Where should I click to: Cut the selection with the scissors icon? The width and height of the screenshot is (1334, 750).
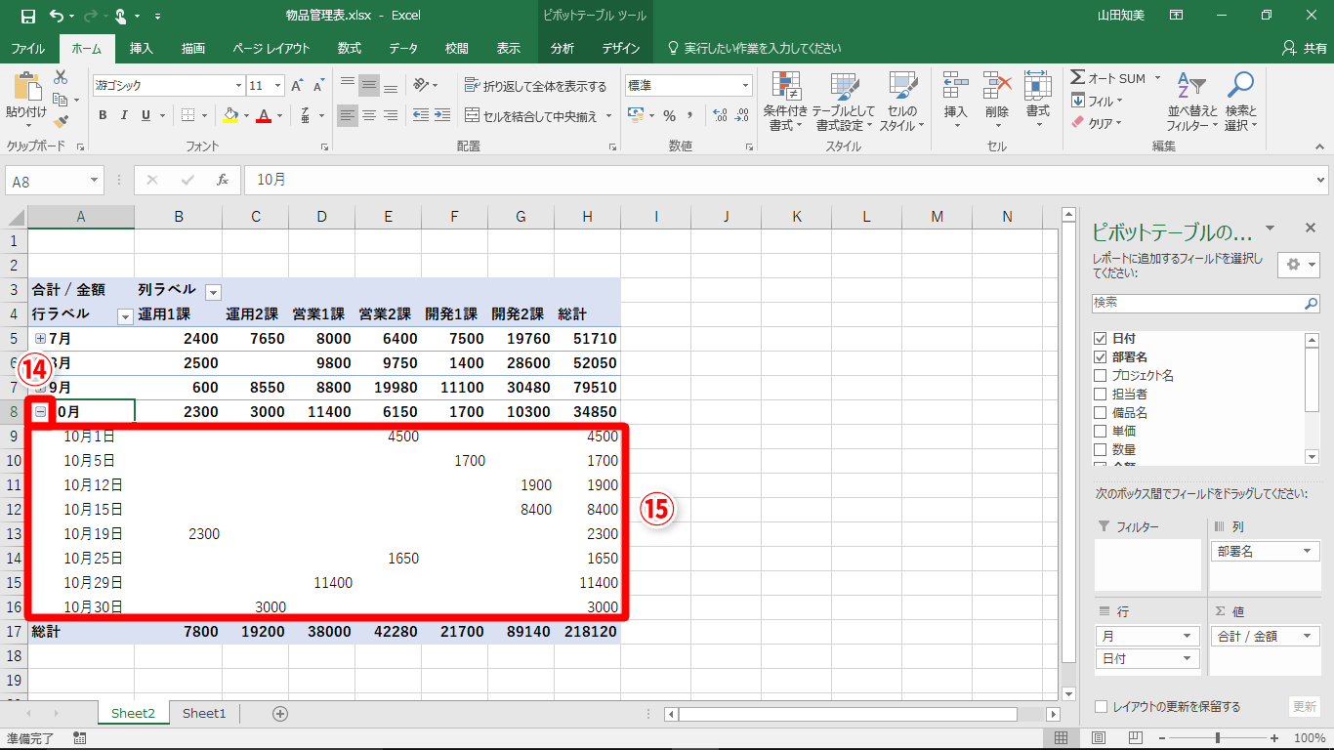(x=61, y=77)
